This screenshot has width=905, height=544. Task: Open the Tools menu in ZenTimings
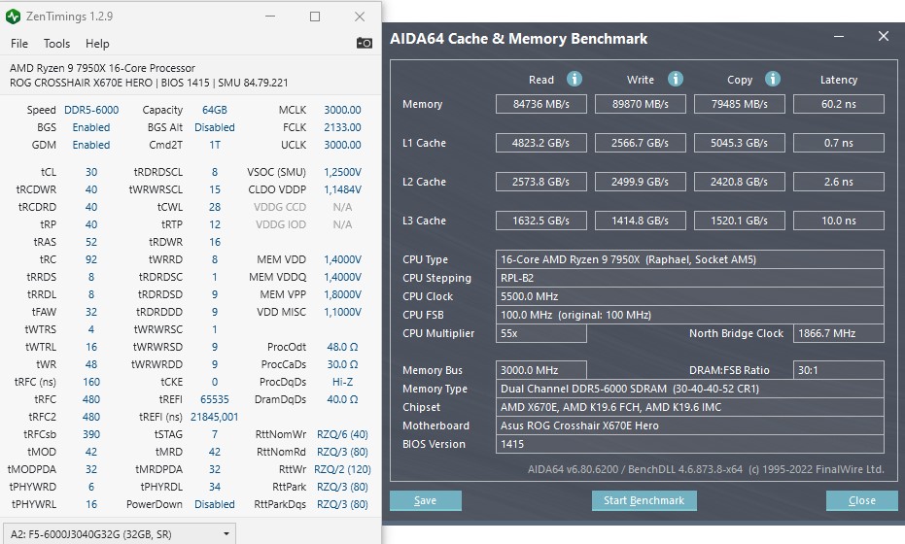tap(56, 44)
